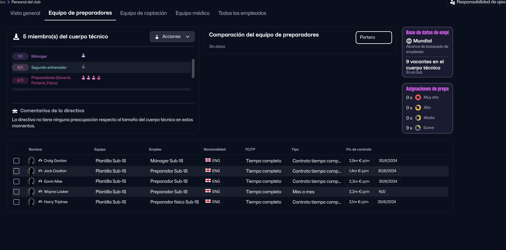506x250 pixels.
Task: Click the Mánager role person icon
Action: pyautogui.click(x=83, y=56)
